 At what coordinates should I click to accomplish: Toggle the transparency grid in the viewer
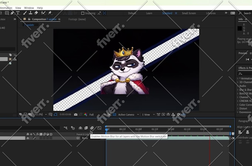coord(114,114)
